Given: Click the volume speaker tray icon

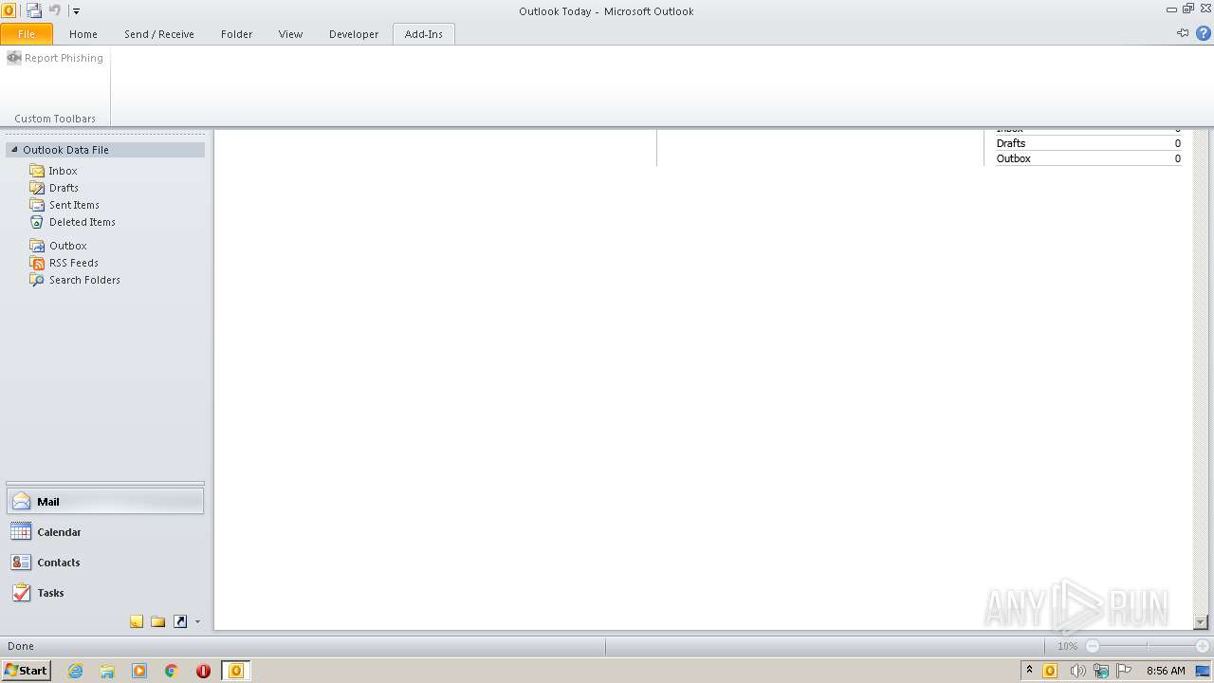Looking at the screenshot, I should 1076,671.
